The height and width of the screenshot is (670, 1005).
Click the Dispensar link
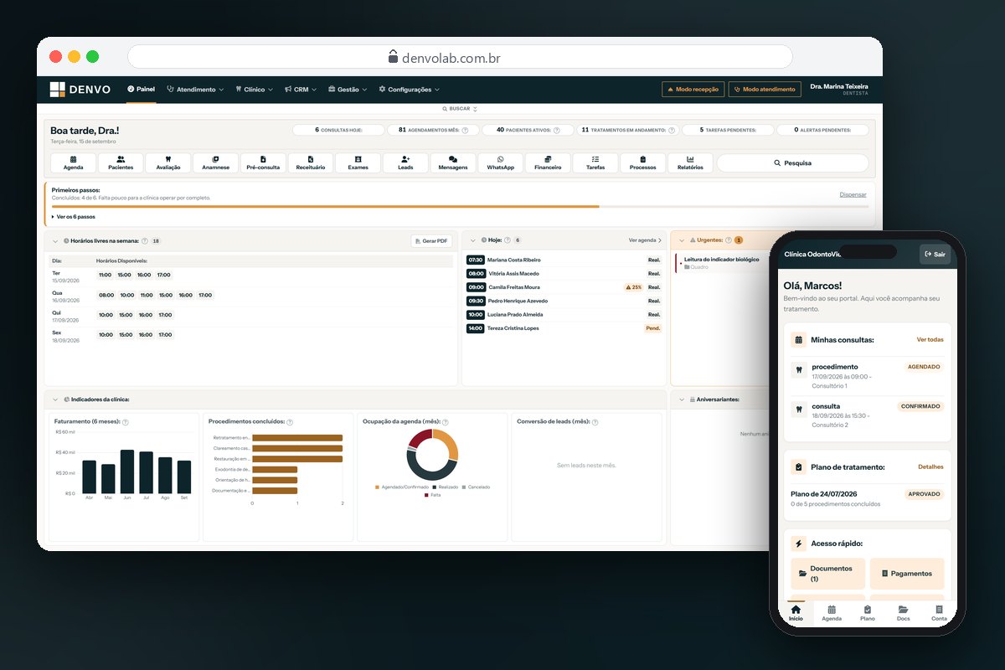point(853,195)
